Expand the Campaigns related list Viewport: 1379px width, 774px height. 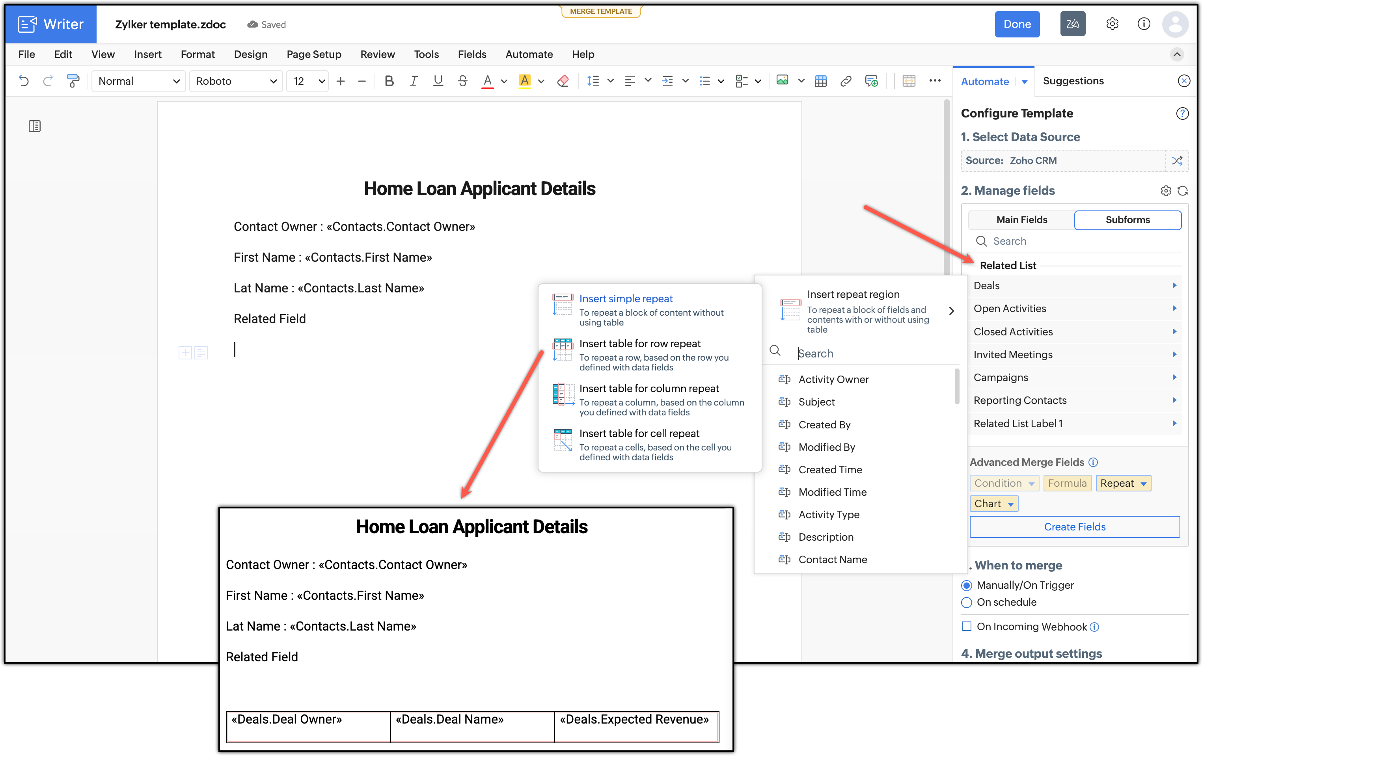pyautogui.click(x=1074, y=378)
